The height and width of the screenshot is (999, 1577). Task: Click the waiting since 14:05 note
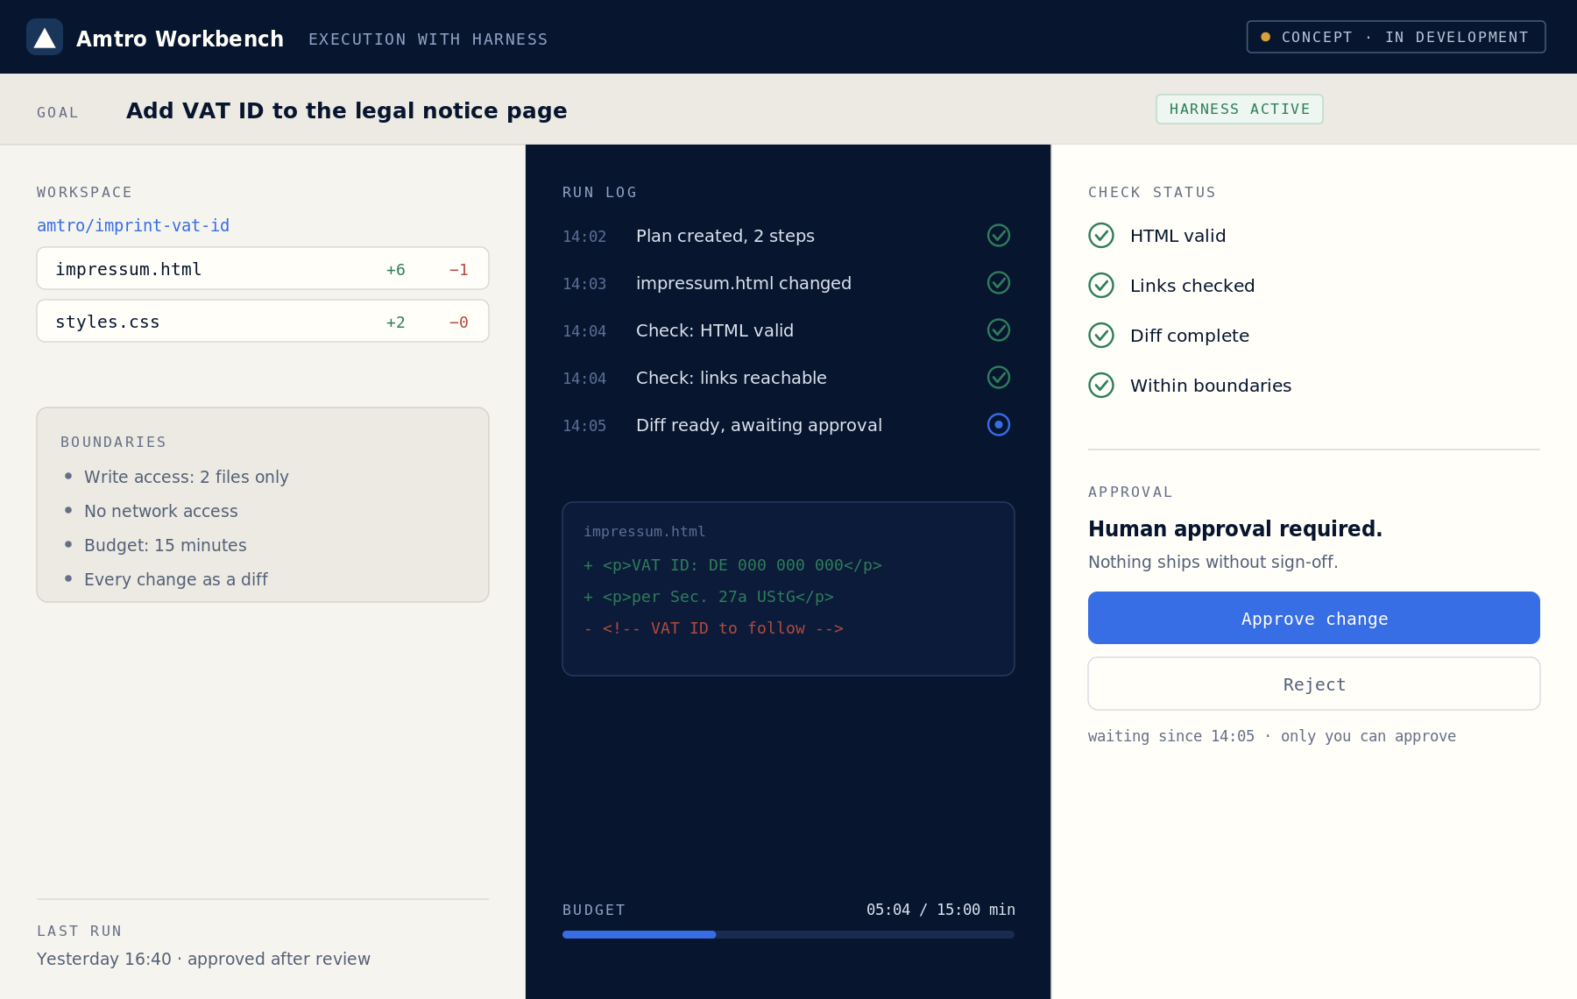[1272, 736]
